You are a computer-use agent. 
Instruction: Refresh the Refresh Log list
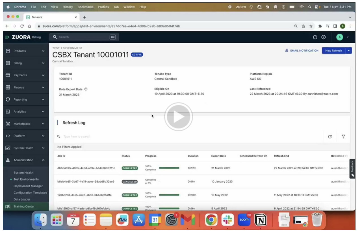click(330, 136)
